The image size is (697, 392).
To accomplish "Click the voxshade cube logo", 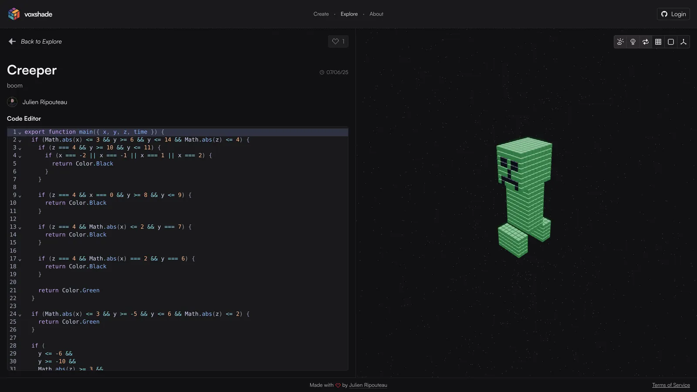I will click(x=14, y=14).
